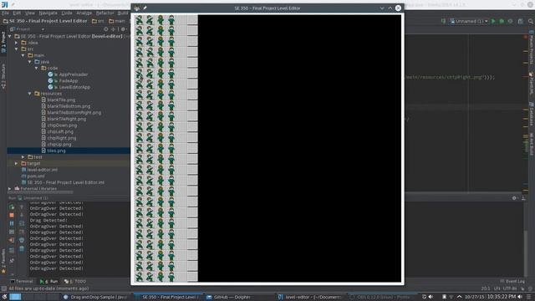This screenshot has width=535, height=301.
Task: Open the Project panel gear settings icon
Action: click(x=123, y=29)
